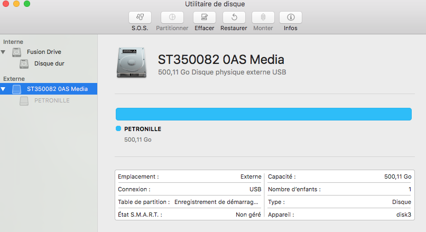Collapse the ST350082 0AS Media disclosure triangle

tap(4, 89)
